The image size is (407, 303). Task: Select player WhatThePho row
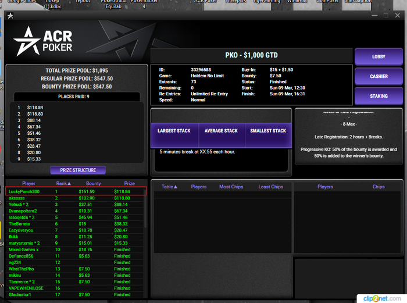(x=74, y=269)
